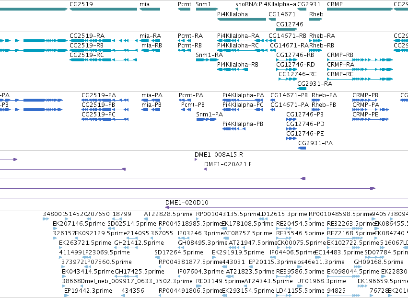408x298 pixels.
Task: Select EST "EK207146.5prime"
Action: [x=79, y=224]
